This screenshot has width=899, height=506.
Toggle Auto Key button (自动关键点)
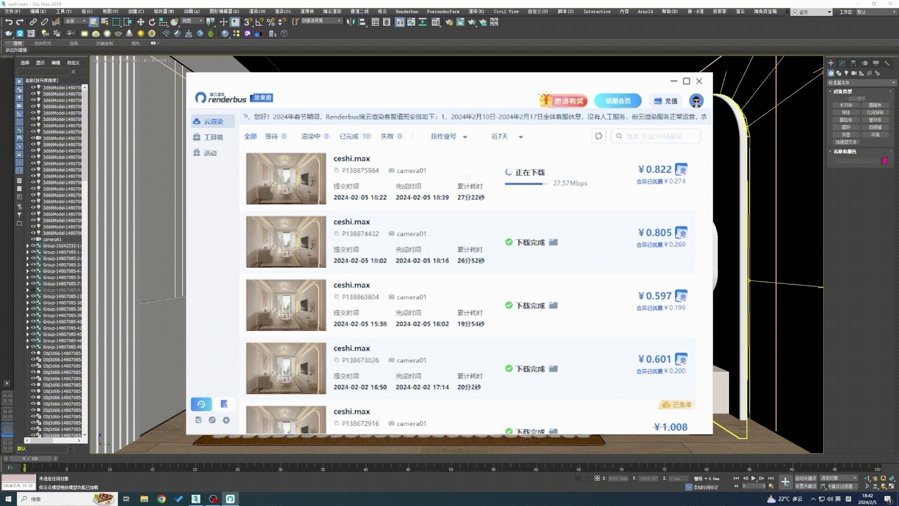[x=805, y=478]
